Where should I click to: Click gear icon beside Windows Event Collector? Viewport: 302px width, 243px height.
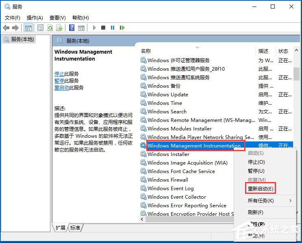coord(143,196)
